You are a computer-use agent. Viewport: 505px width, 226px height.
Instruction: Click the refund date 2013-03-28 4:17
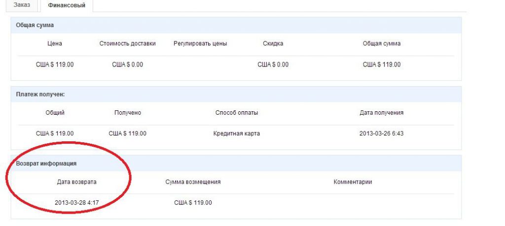coord(76,203)
